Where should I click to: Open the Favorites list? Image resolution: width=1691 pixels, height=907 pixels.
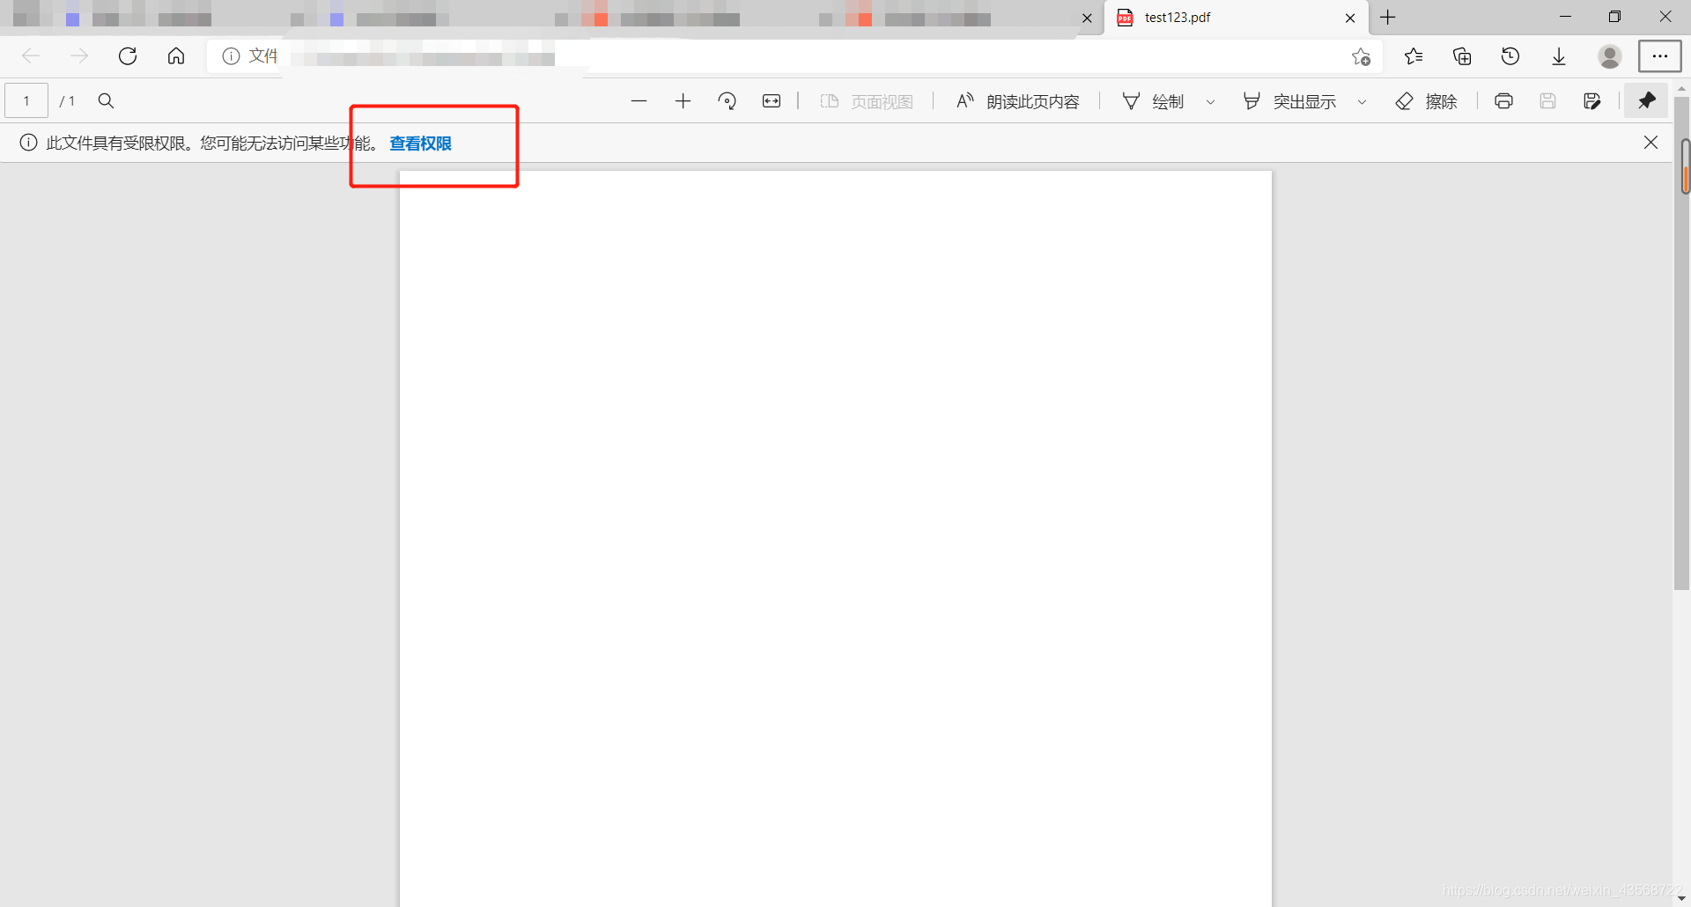(1414, 56)
